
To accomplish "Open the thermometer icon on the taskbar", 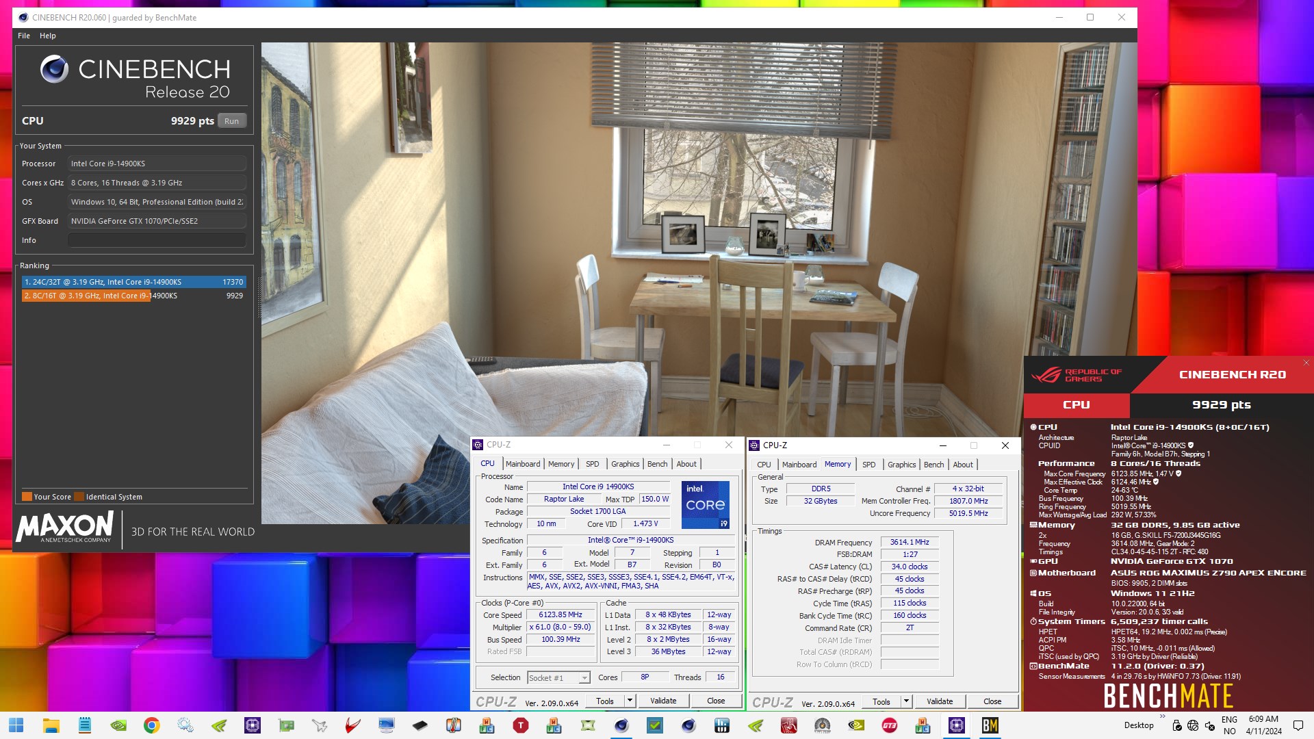I will tap(454, 725).
